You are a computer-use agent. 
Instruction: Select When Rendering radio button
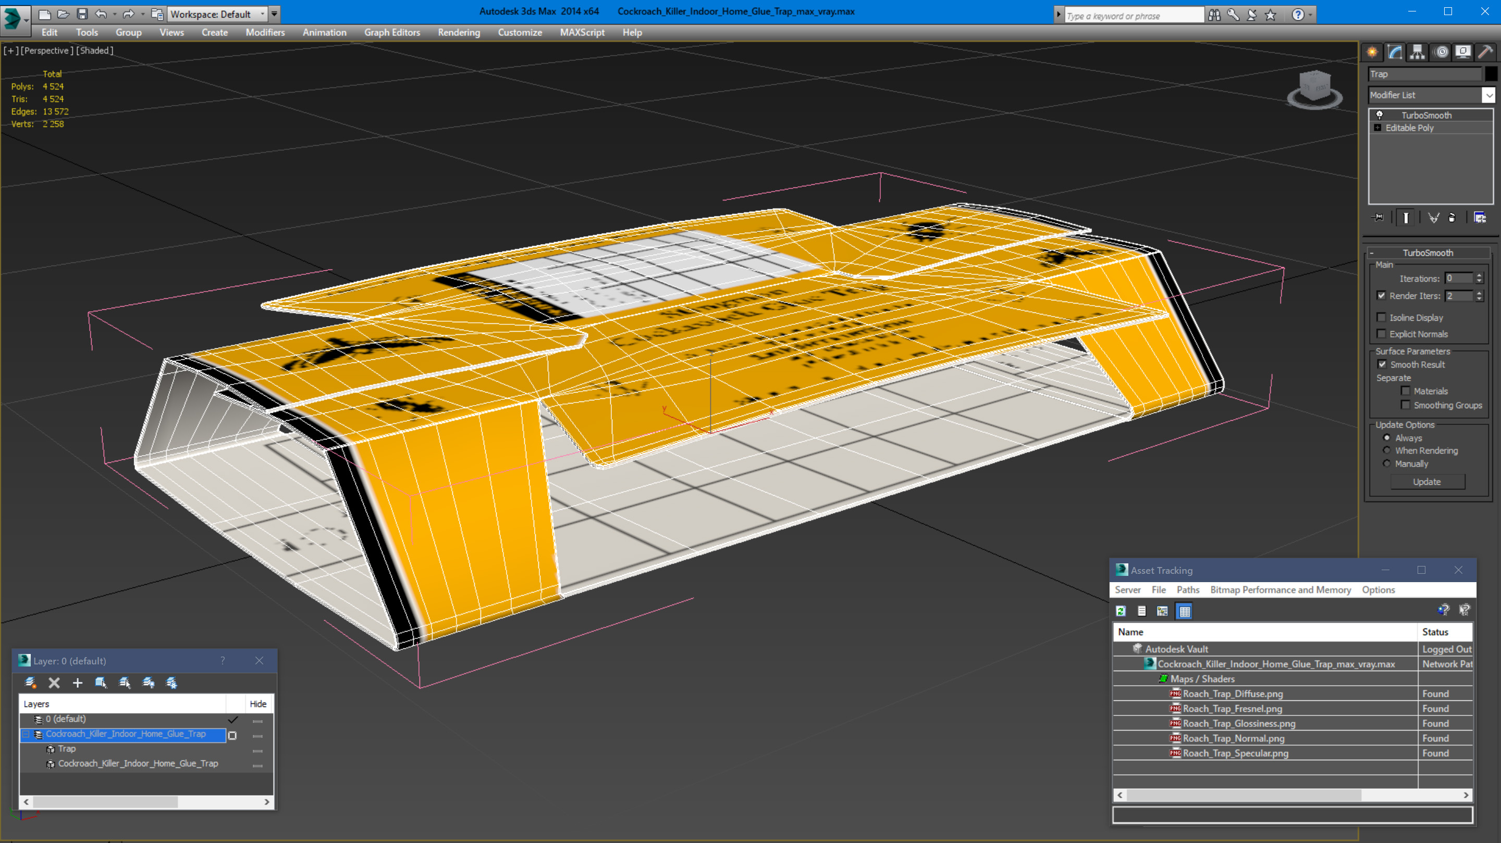point(1387,450)
